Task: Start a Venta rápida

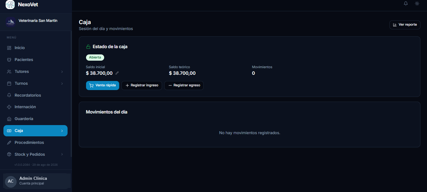Action: [x=103, y=85]
